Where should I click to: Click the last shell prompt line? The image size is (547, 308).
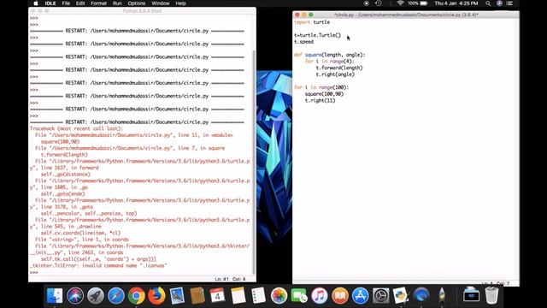point(34,272)
